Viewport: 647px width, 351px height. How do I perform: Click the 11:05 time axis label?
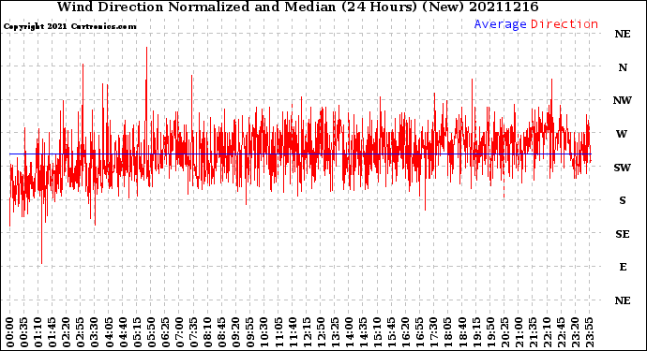pyautogui.click(x=278, y=332)
